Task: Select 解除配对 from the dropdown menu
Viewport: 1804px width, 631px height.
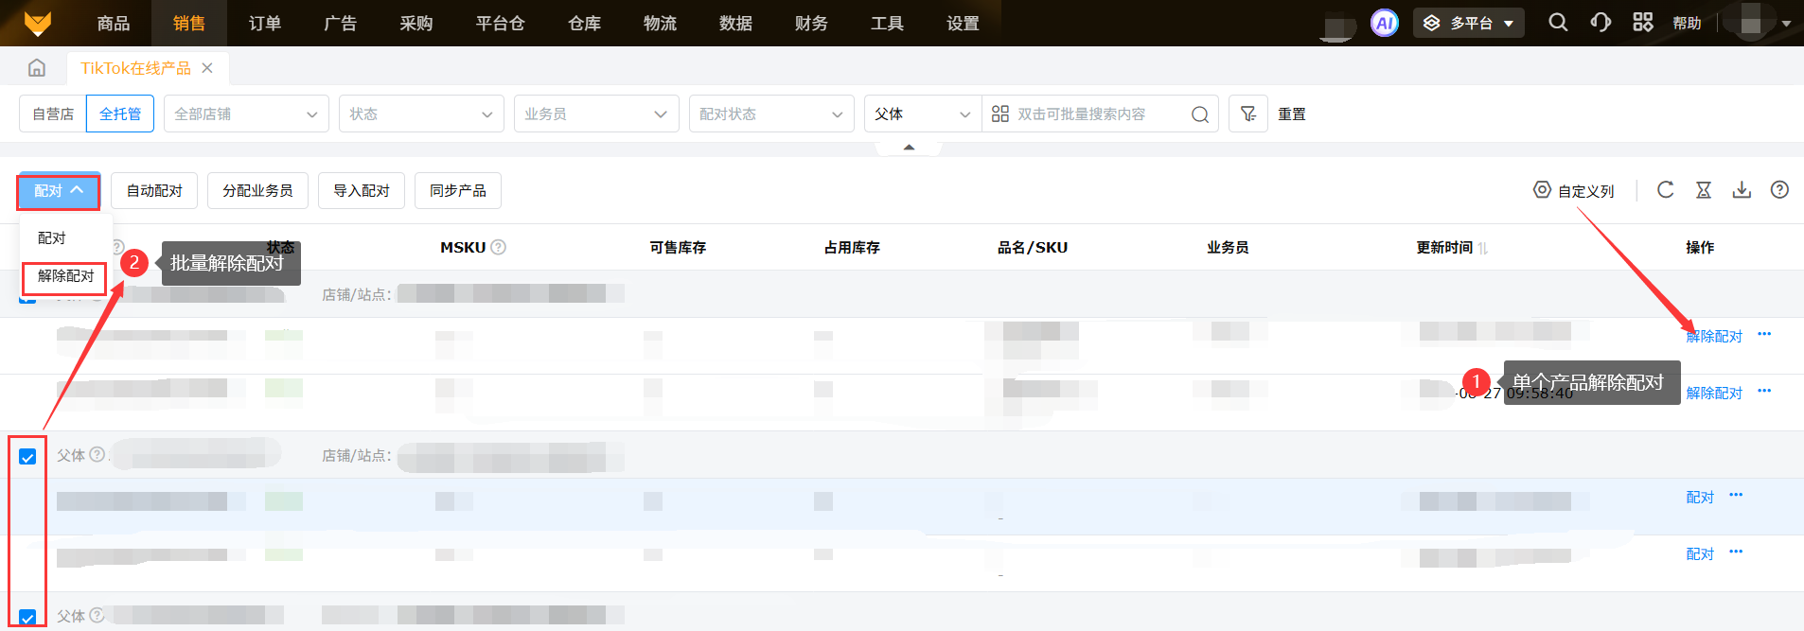Action: [65, 276]
